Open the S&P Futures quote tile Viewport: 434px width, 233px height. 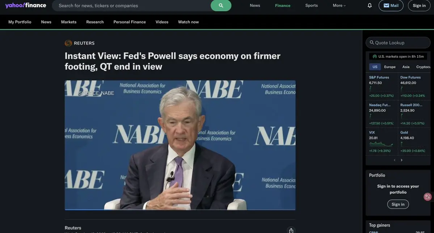pyautogui.click(x=382, y=86)
